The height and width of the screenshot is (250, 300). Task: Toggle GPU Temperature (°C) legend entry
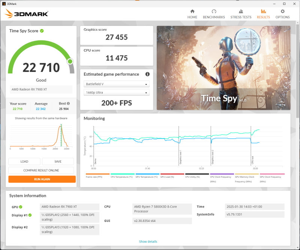point(147,176)
